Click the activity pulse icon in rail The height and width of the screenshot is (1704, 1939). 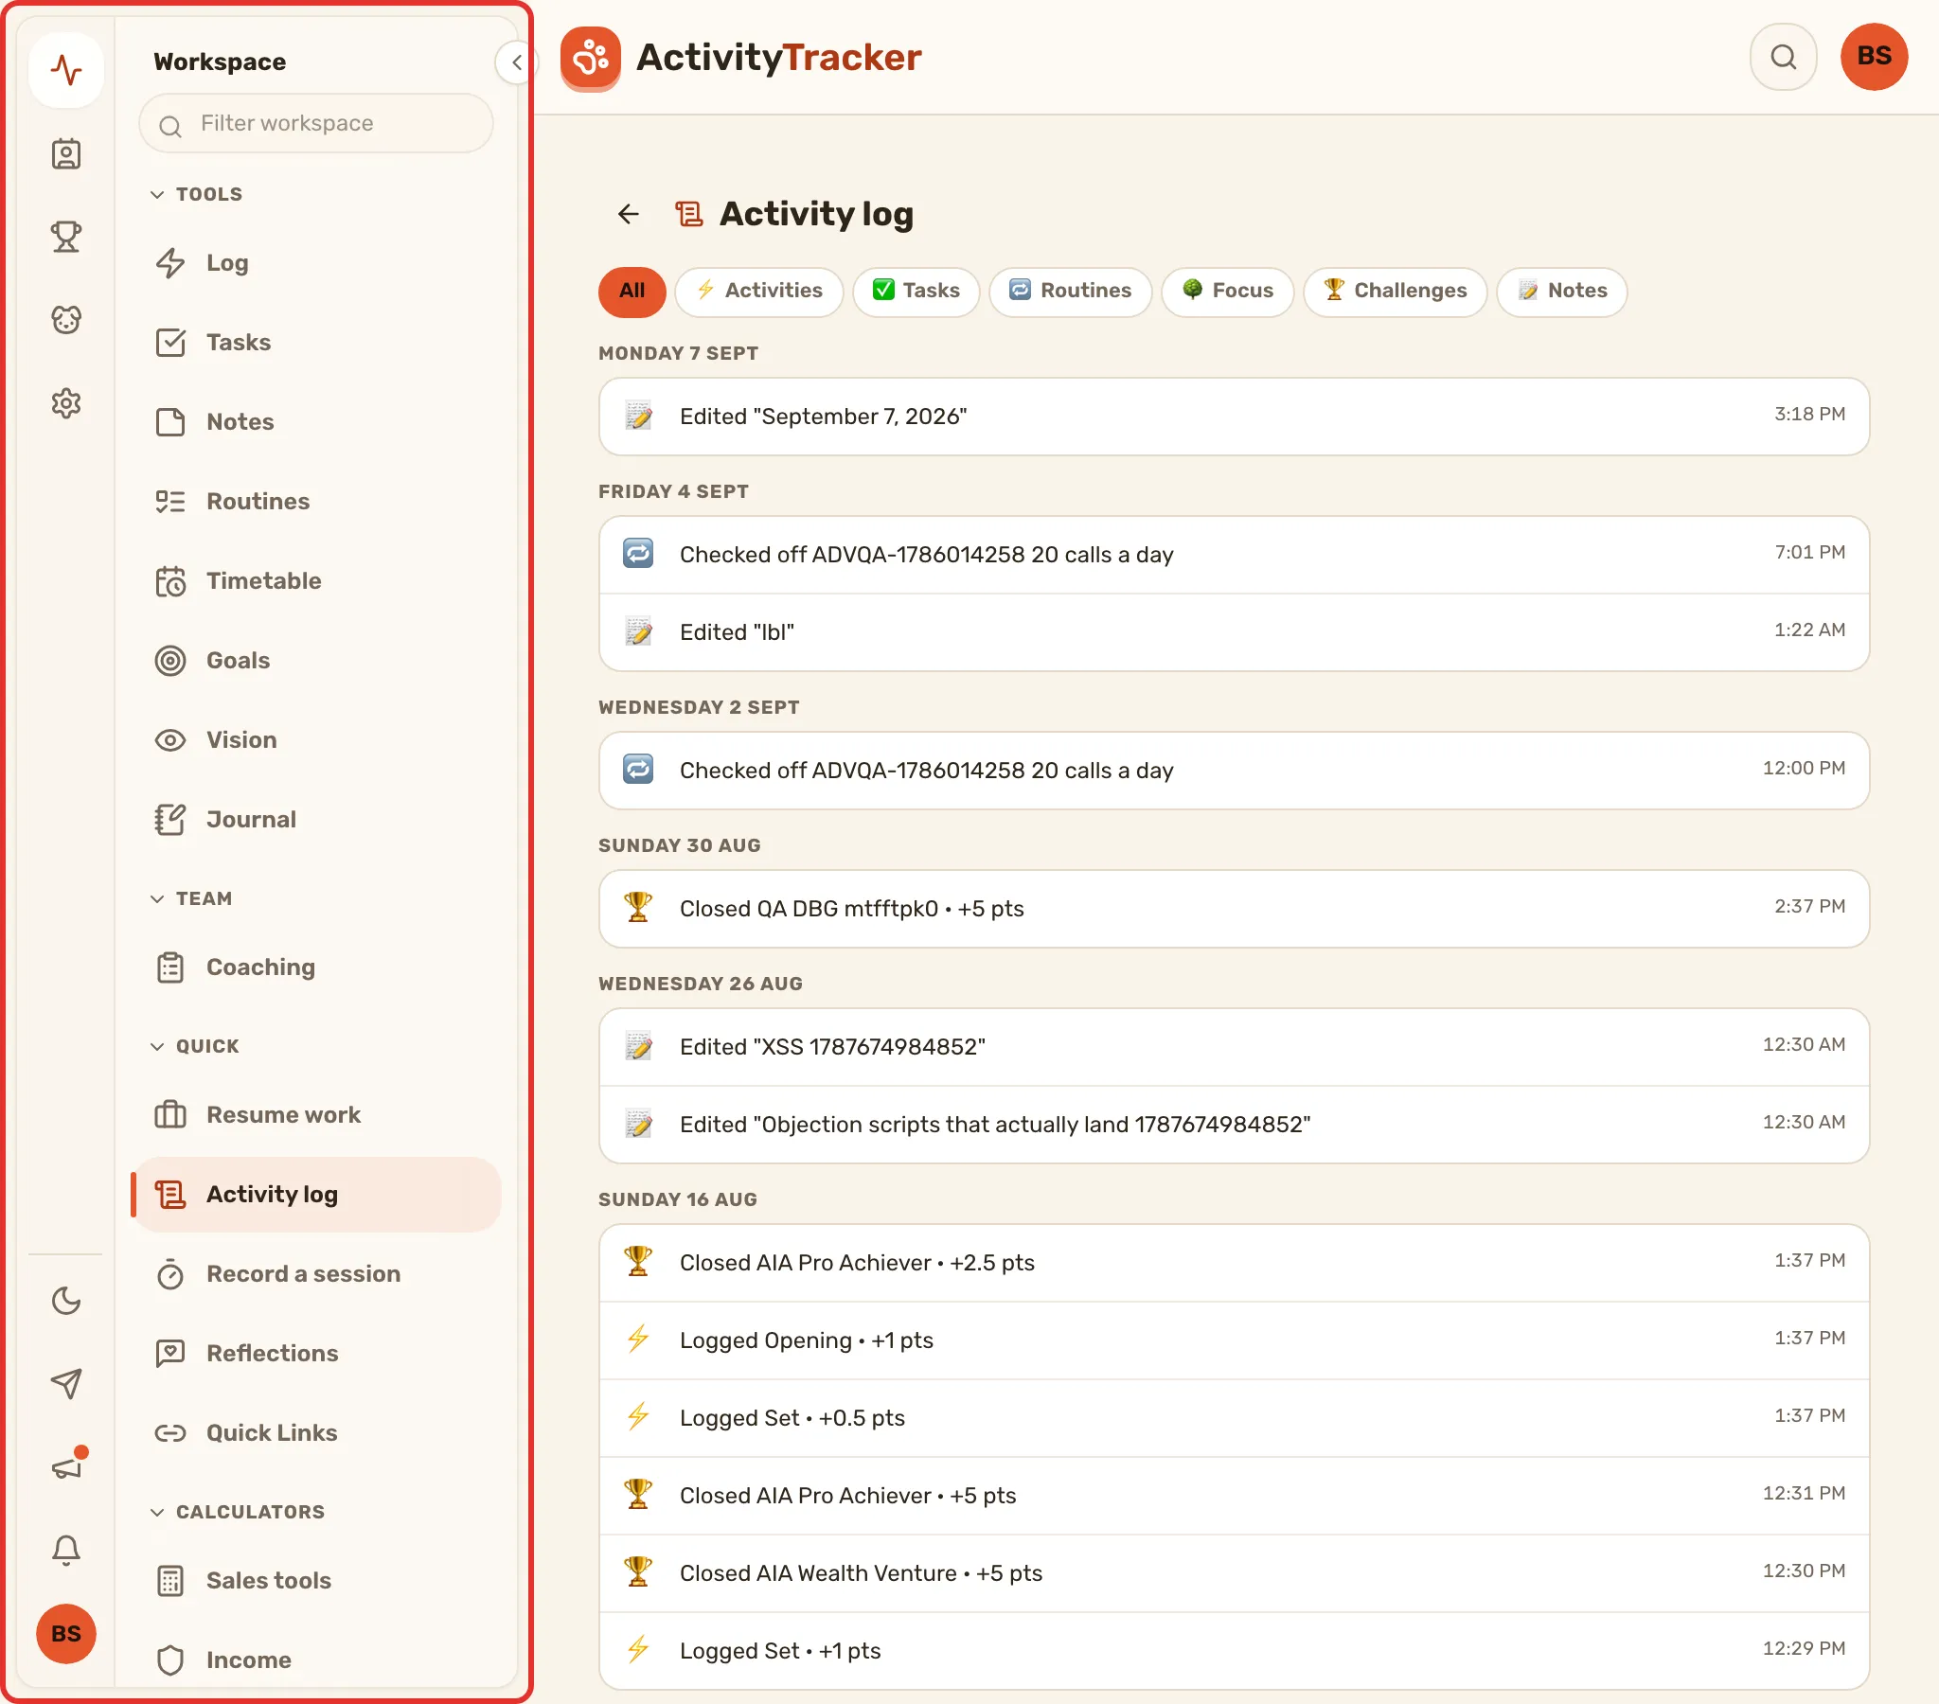pos(66,69)
